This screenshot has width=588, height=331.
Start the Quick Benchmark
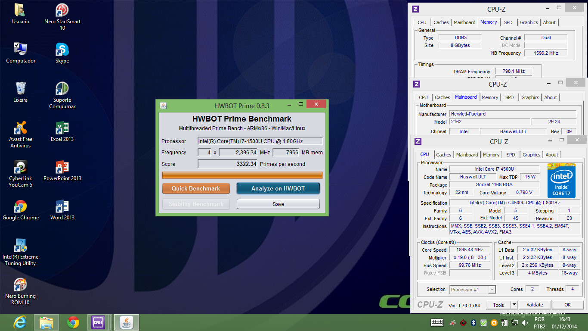tap(196, 188)
